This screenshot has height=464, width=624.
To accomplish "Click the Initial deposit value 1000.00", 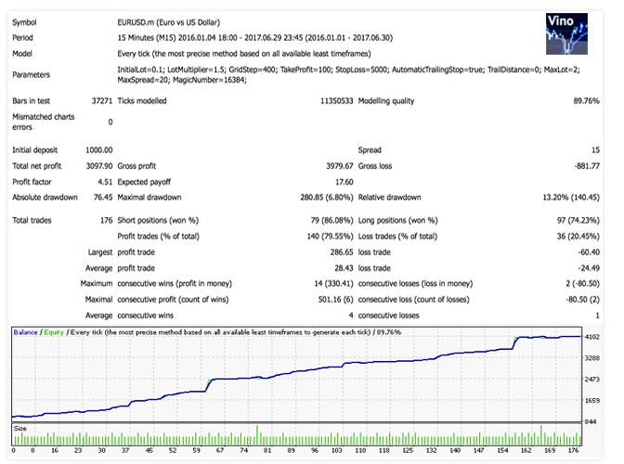I will [97, 148].
